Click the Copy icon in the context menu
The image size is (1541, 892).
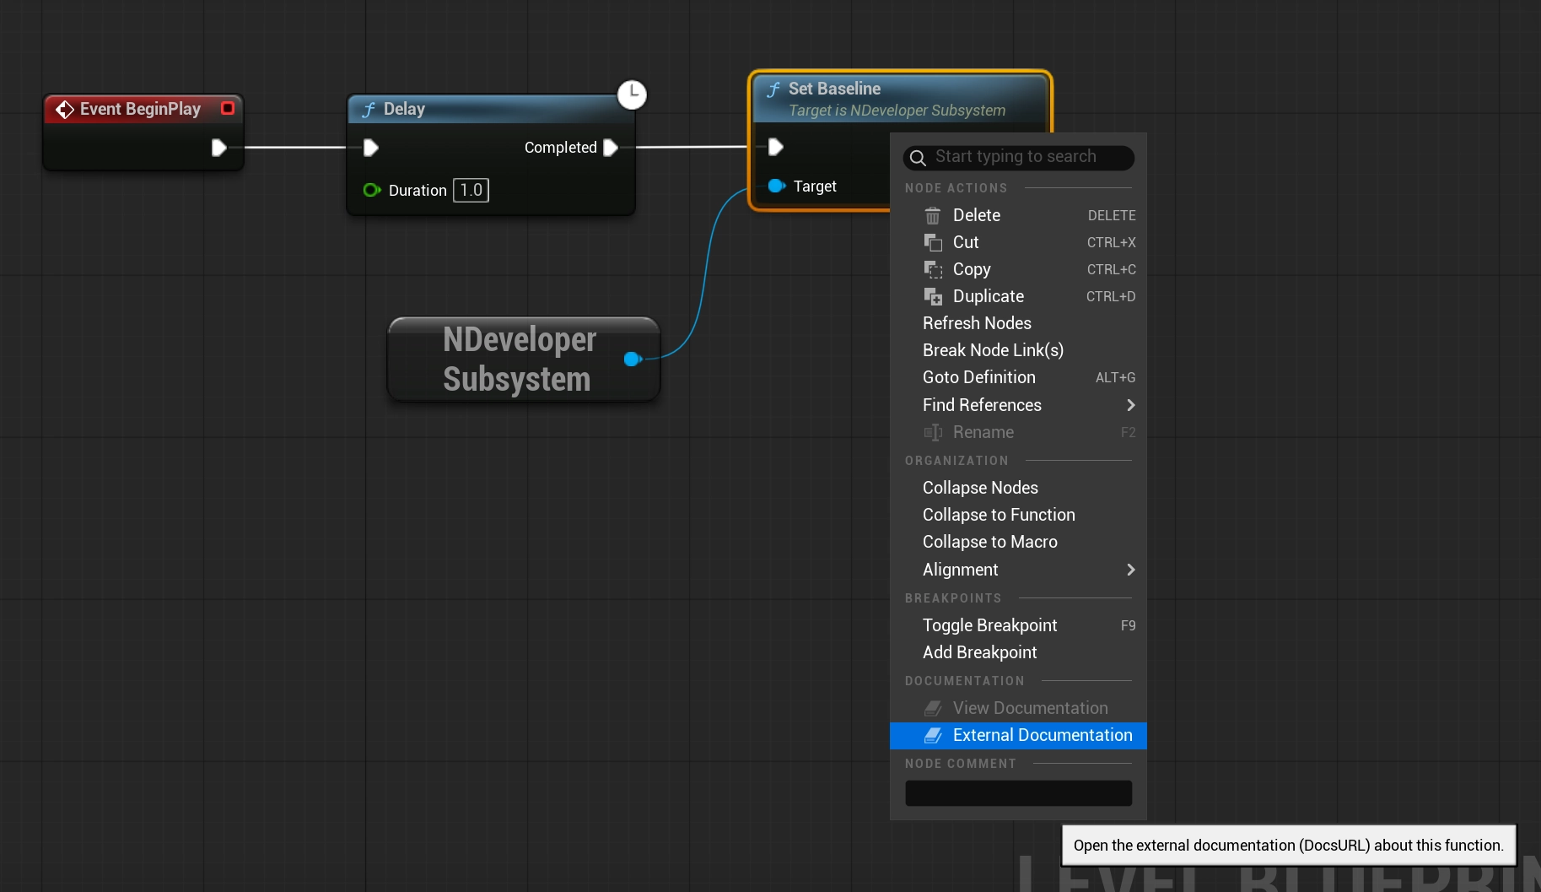934,269
